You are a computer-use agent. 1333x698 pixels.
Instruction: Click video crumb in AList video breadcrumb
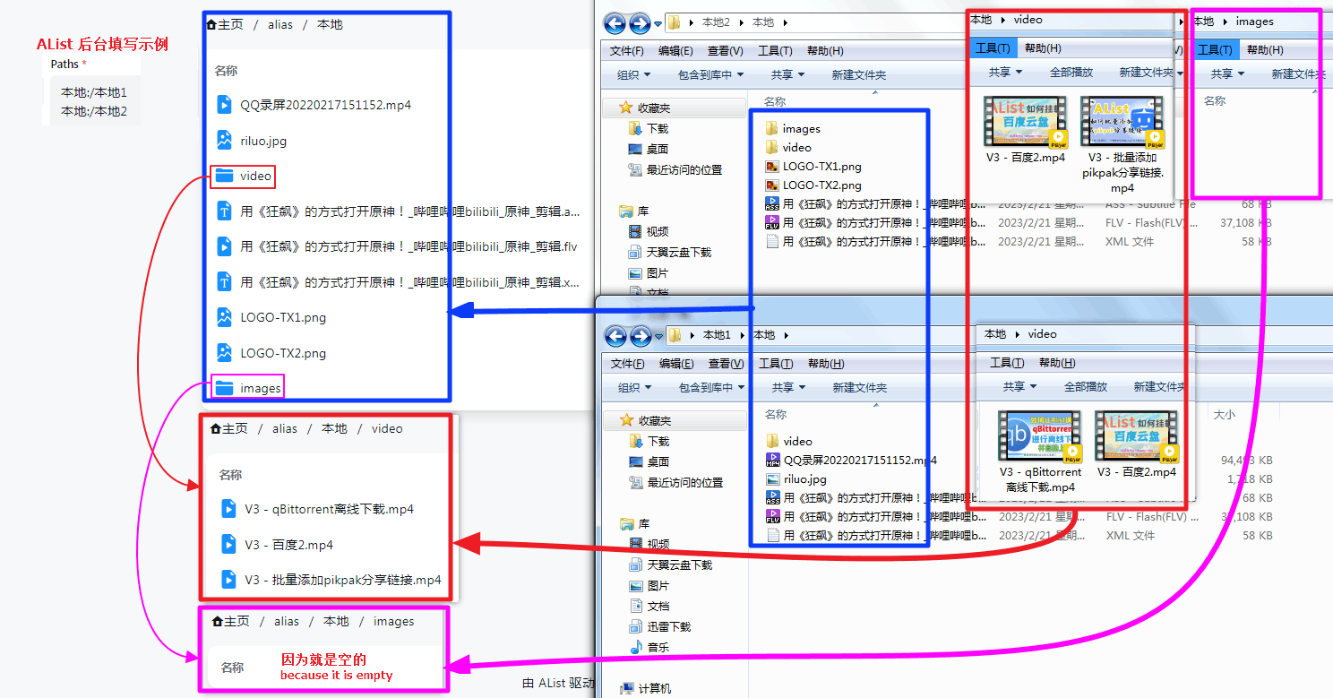387,428
